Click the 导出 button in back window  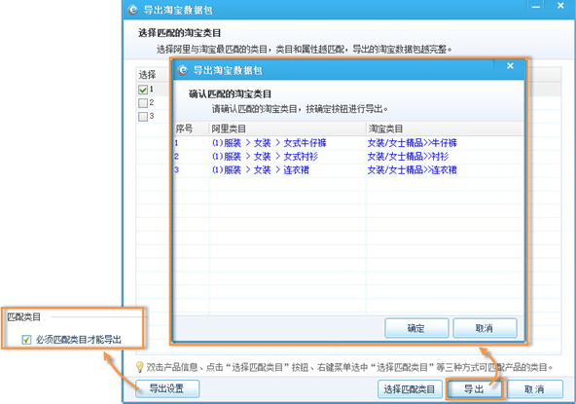(x=474, y=389)
